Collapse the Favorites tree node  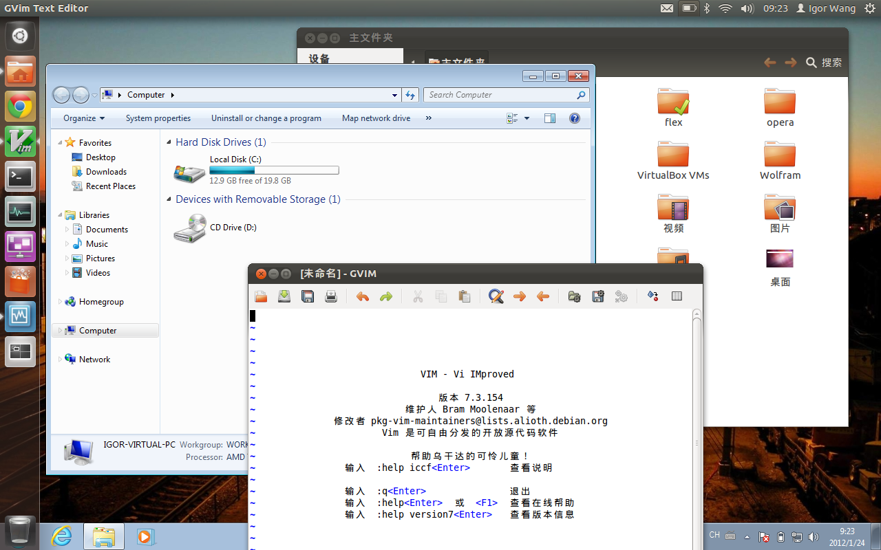point(59,143)
